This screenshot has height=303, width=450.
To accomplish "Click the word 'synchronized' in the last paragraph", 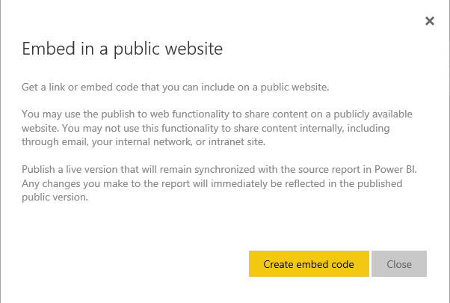I will click(x=225, y=169).
